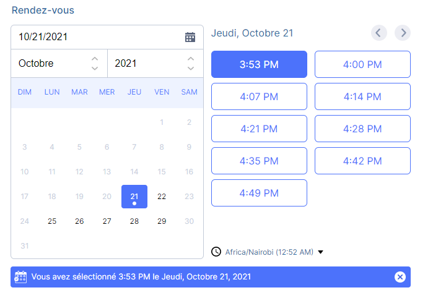433x298 pixels.
Task: Go to next day arrow
Action: tap(403, 33)
